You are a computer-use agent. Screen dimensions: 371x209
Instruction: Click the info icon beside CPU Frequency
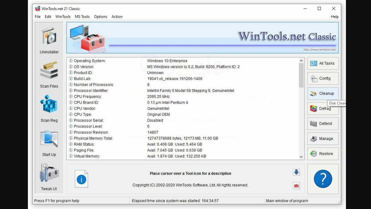pyautogui.click(x=71, y=97)
